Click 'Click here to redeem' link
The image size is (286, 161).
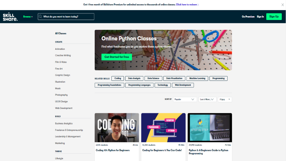click(x=187, y=4)
